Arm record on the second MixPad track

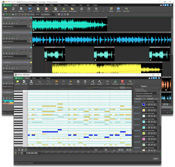(x=4, y=38)
